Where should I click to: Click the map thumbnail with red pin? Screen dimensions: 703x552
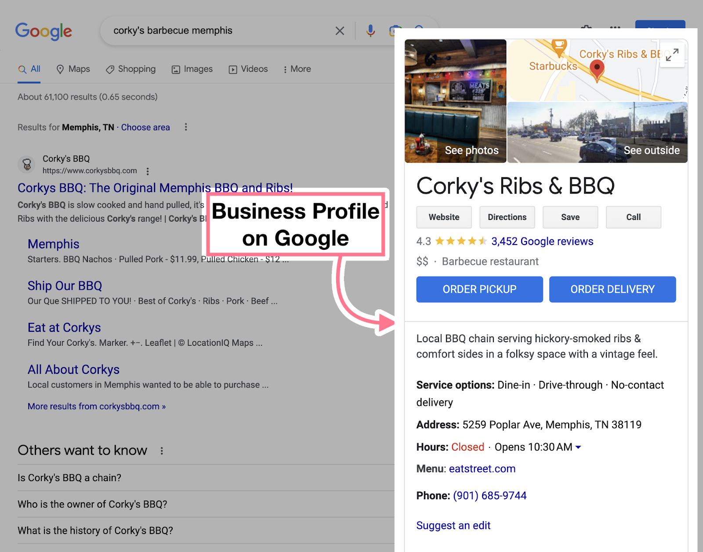click(x=597, y=70)
